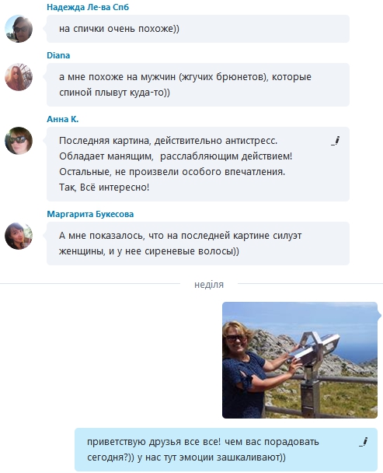Open sender name Надежда Ле-ва Спб
The height and width of the screenshot is (473, 383).
88,7
